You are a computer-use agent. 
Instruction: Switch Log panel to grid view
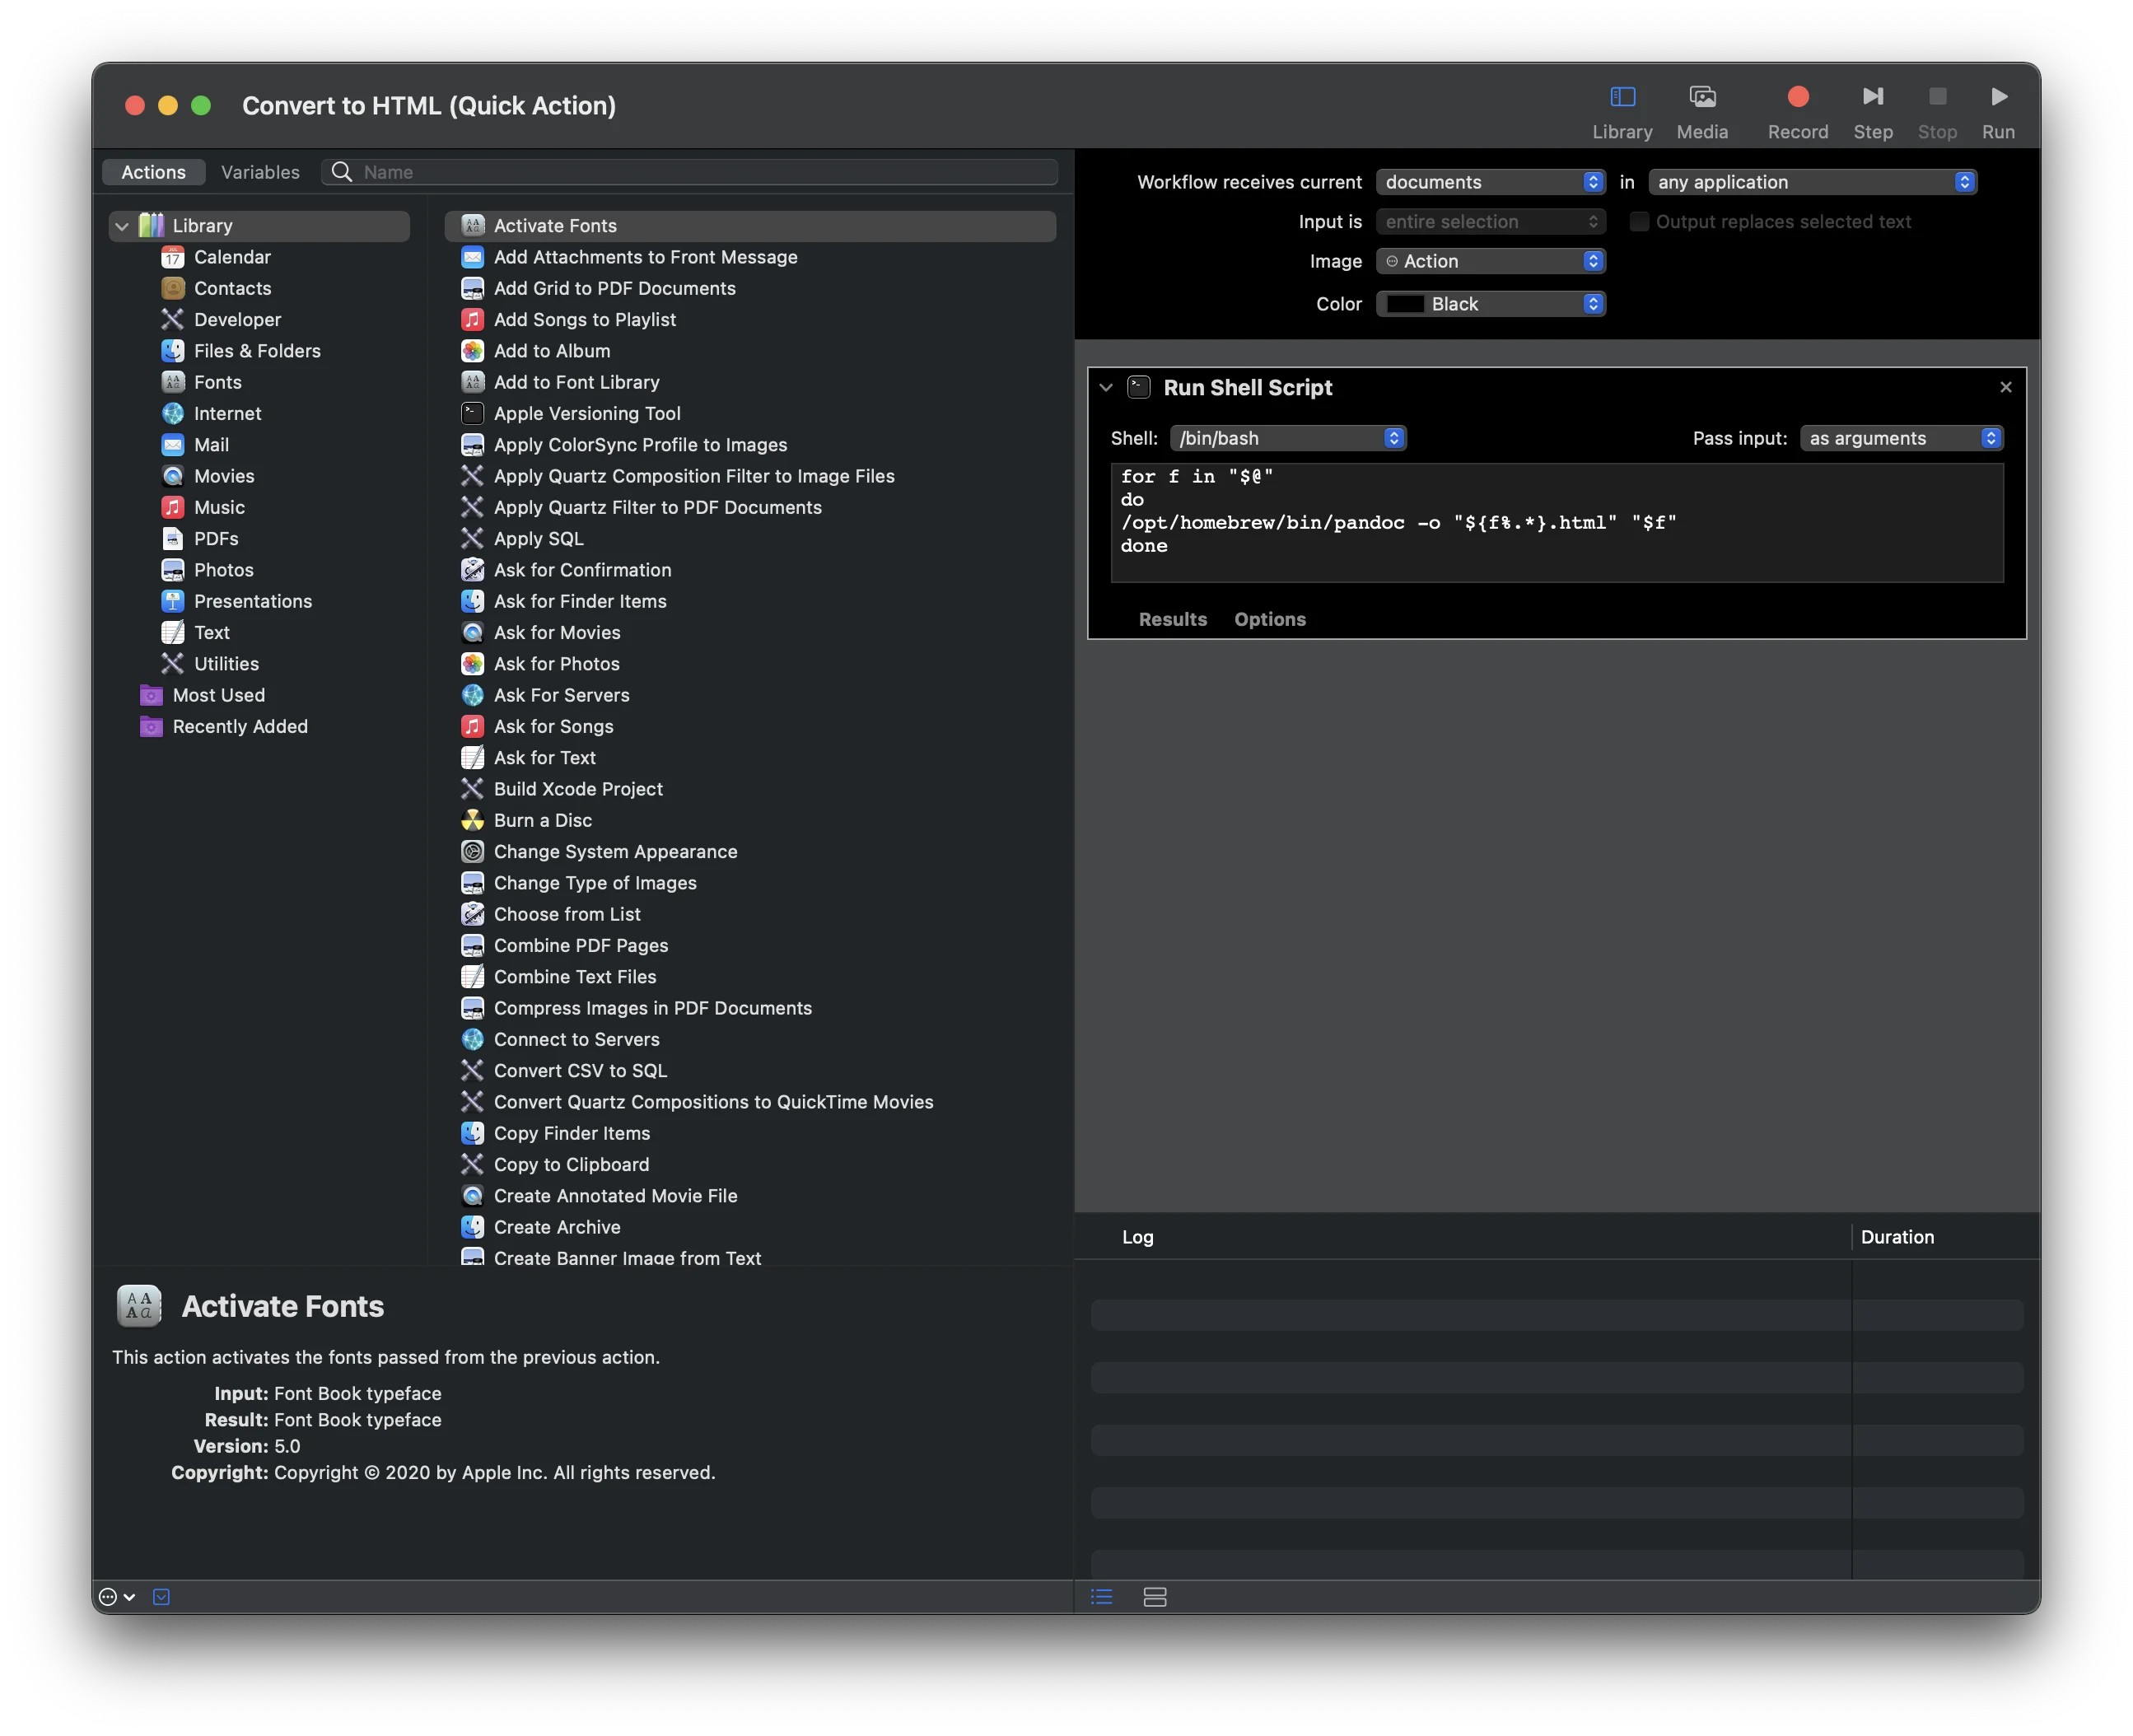(1154, 1596)
